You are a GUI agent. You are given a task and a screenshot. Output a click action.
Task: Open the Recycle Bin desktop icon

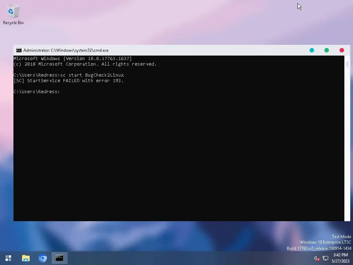pos(13,14)
